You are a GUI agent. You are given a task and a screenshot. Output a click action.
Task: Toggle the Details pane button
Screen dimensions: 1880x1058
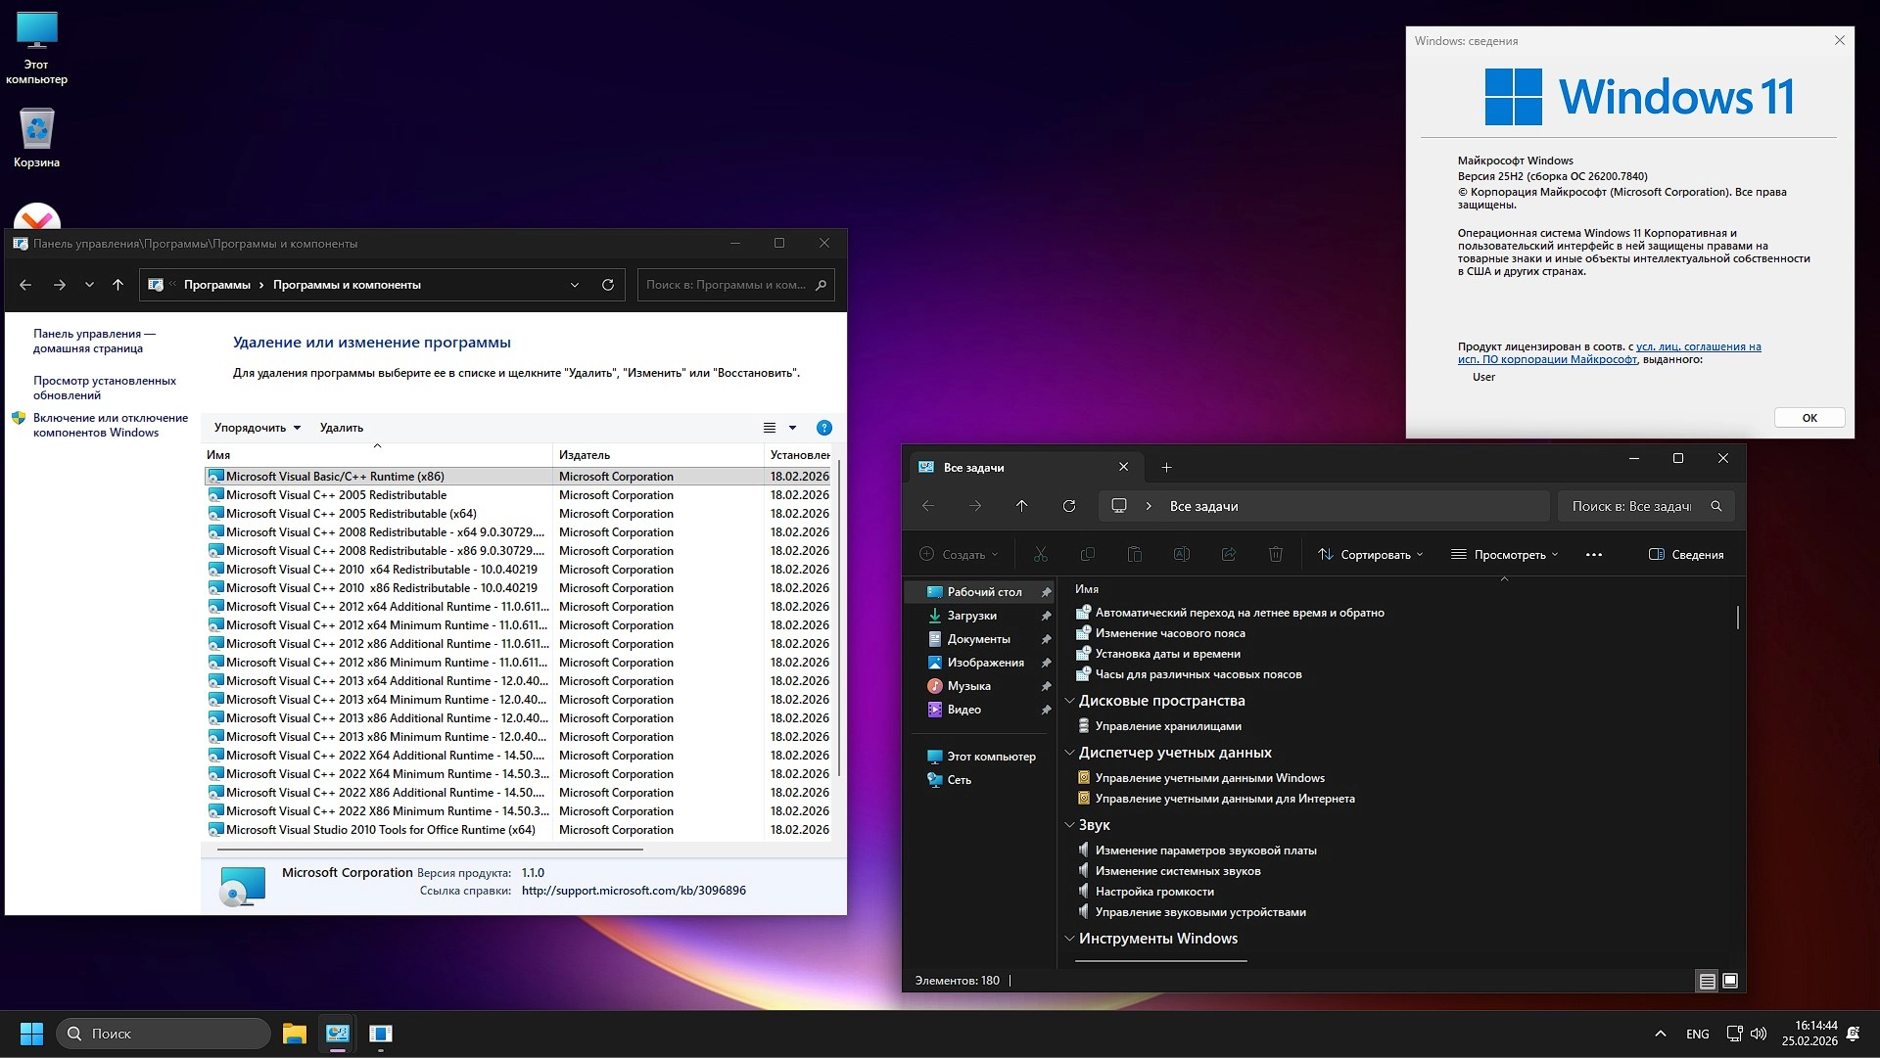[1685, 555]
